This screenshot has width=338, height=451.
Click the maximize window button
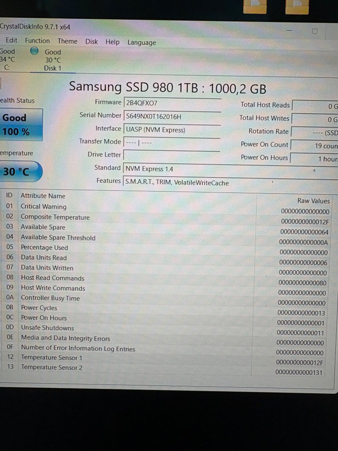pyautogui.click(x=314, y=31)
